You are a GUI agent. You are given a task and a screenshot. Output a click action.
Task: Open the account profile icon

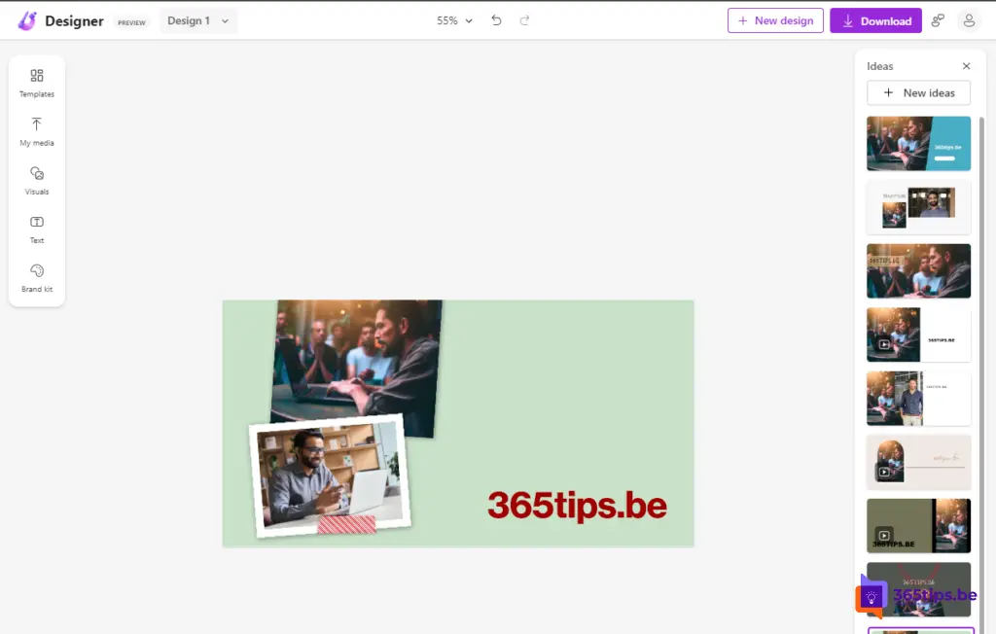coord(969,20)
